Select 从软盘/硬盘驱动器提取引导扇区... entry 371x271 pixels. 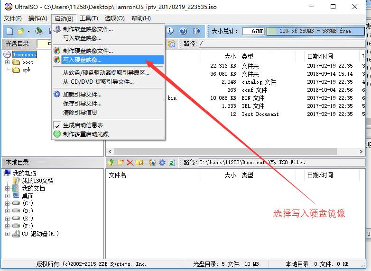[x=108, y=73]
